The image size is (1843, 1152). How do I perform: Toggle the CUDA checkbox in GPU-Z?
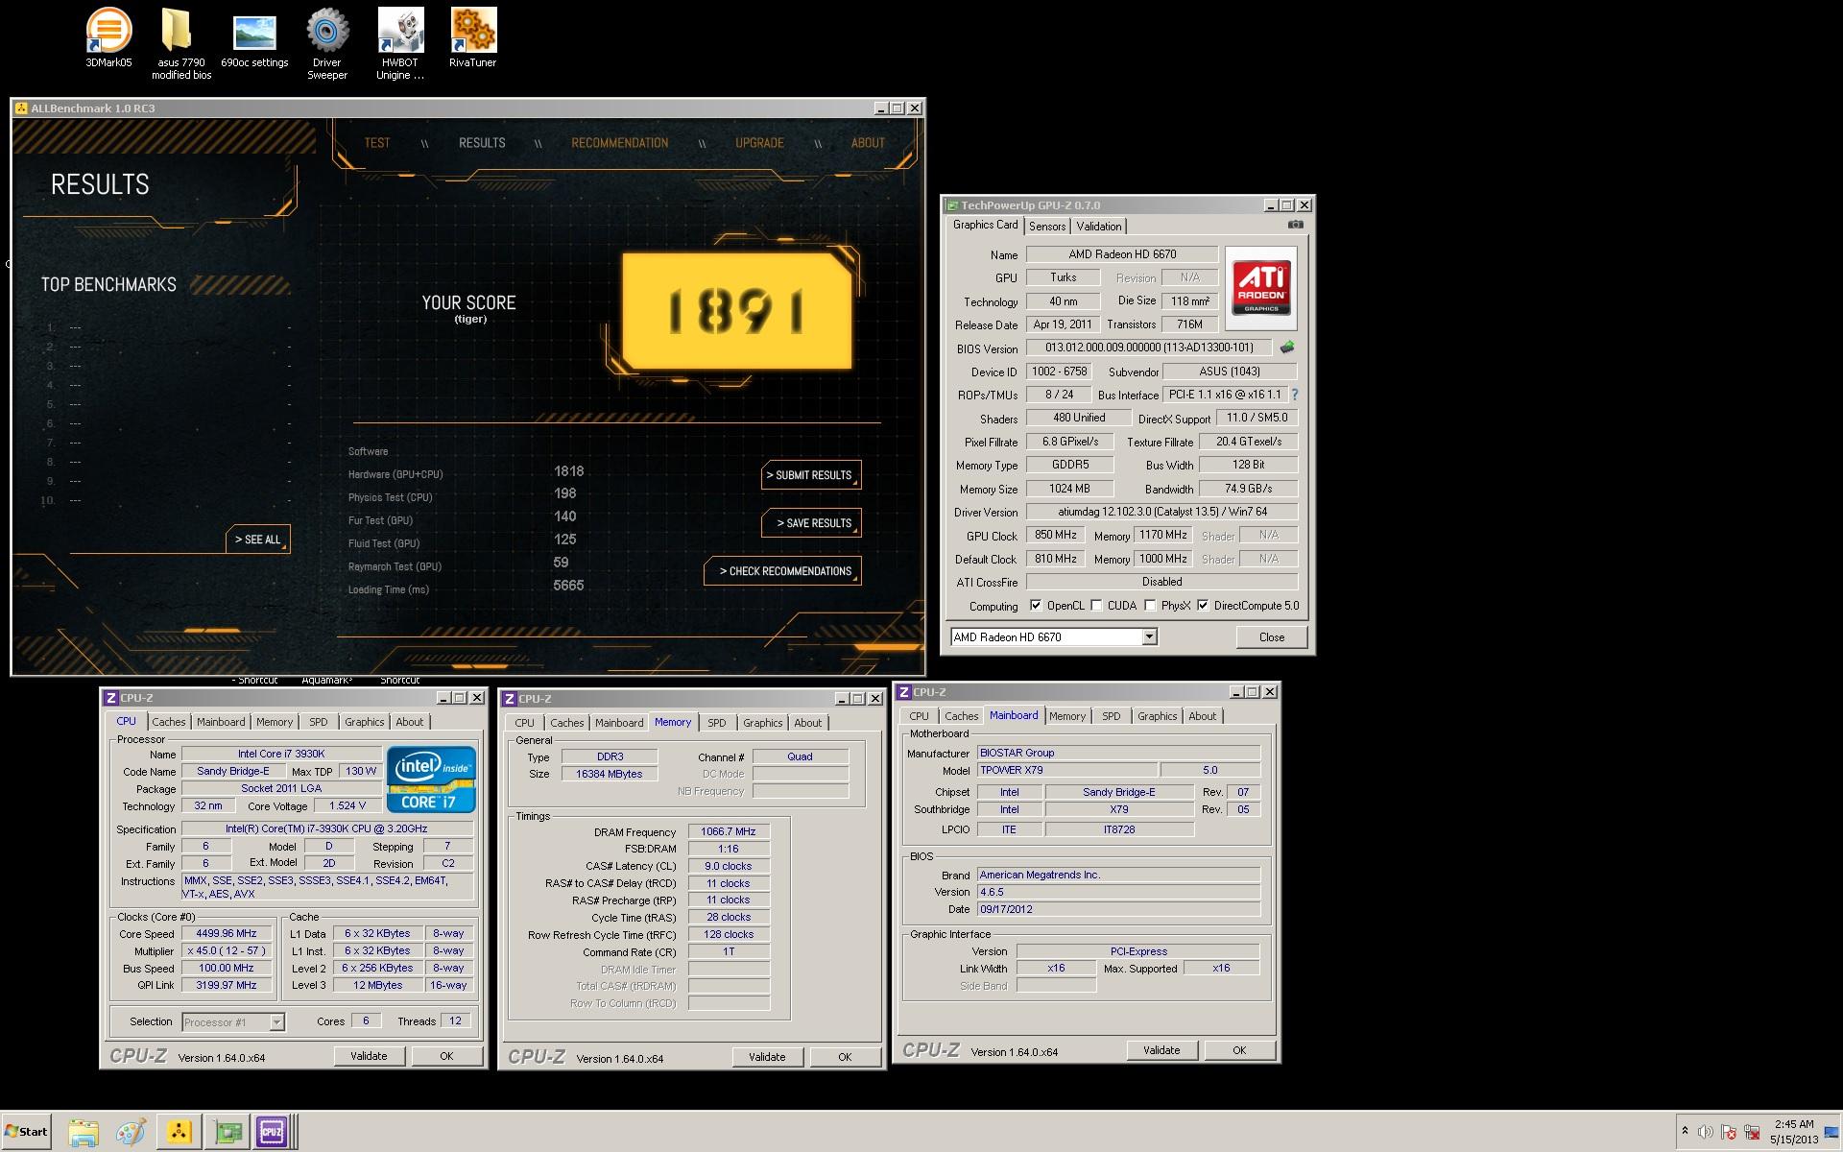(x=1096, y=606)
